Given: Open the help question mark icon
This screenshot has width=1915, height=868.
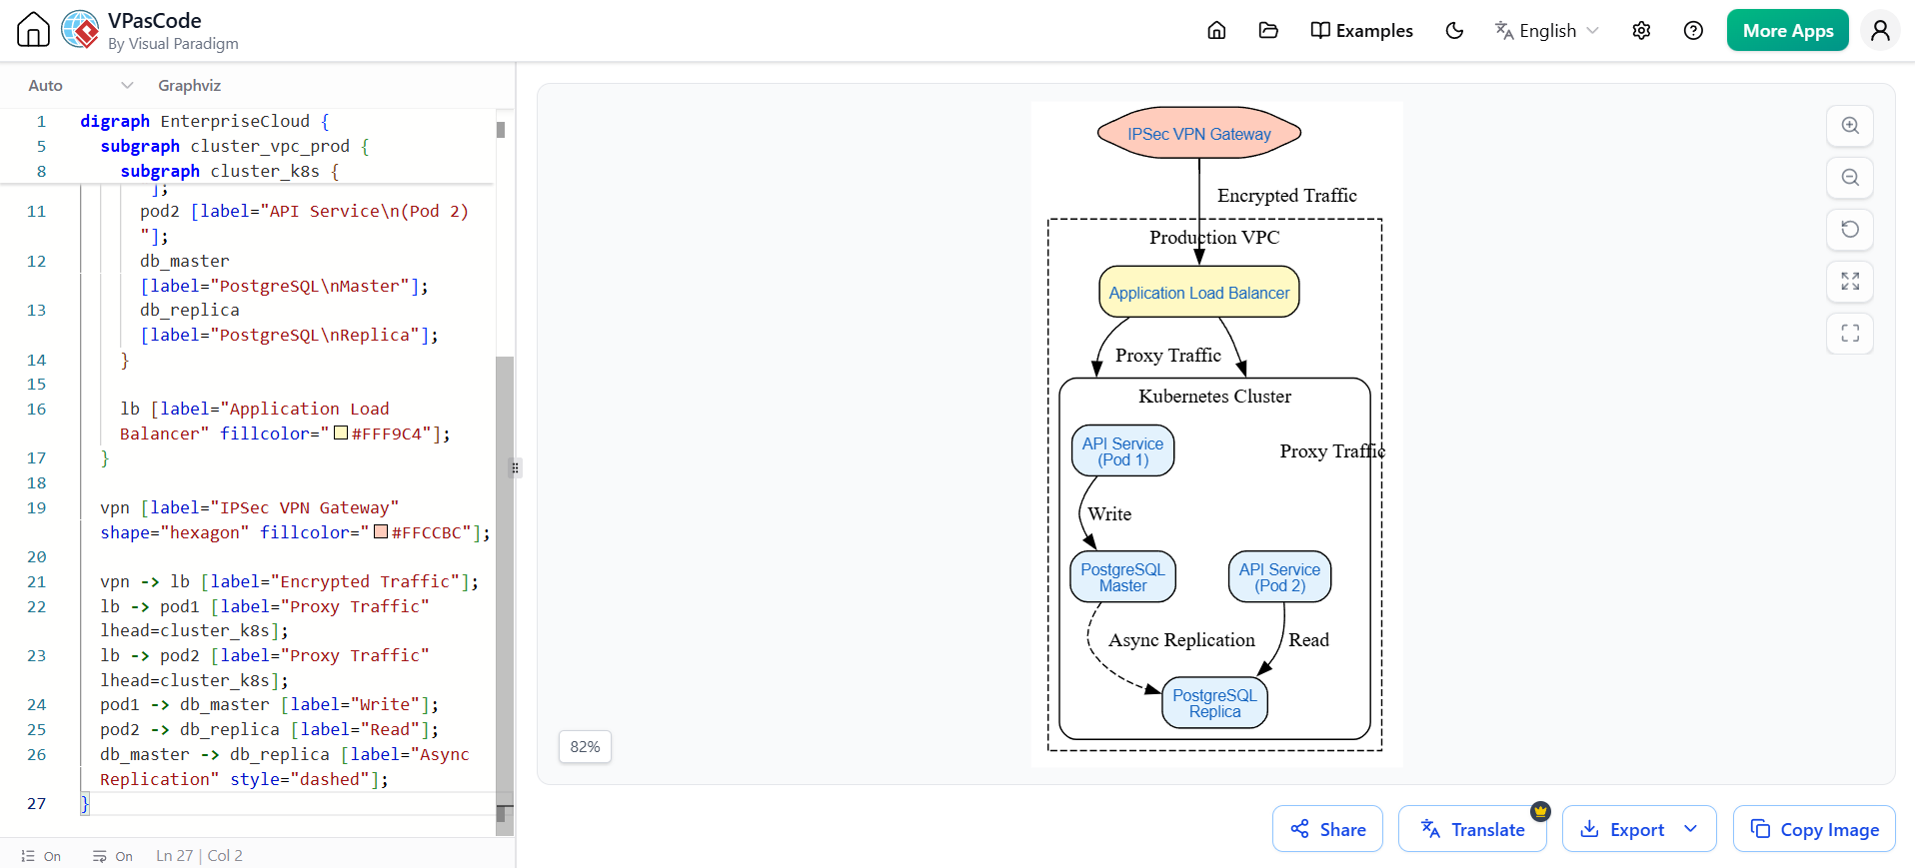Looking at the screenshot, I should pos(1693,30).
